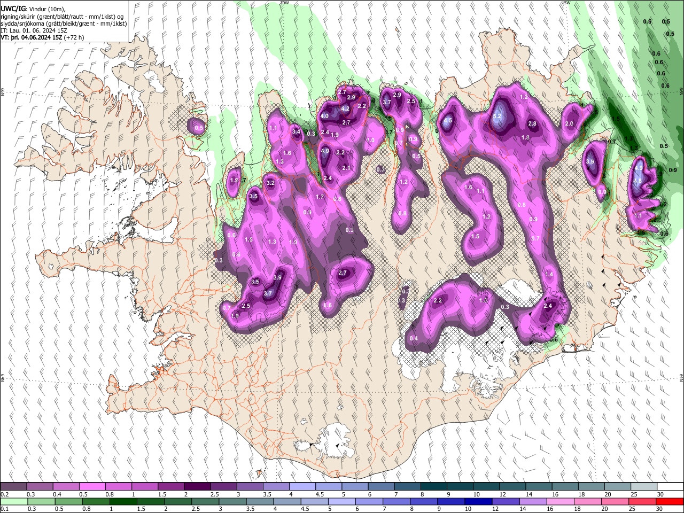This screenshot has width=684, height=513.
Task: Select the 15W longitude label at the top
Action: click(566, 3)
